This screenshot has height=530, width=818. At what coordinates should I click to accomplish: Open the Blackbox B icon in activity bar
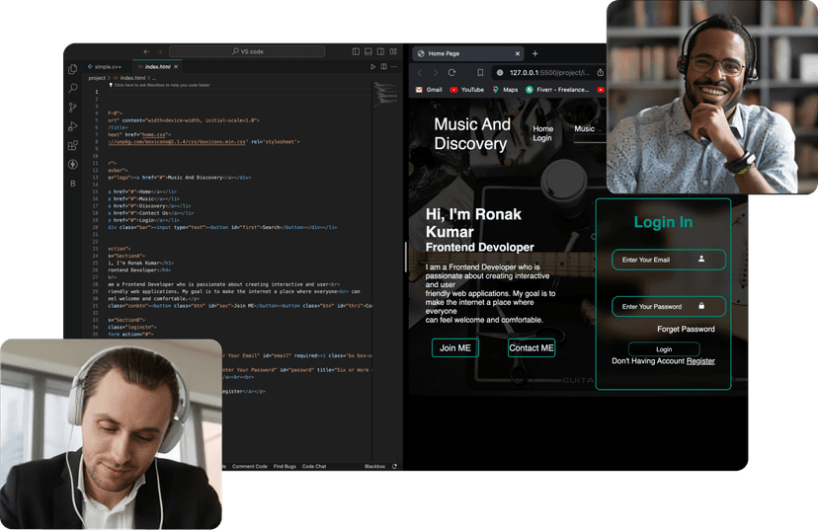(73, 184)
